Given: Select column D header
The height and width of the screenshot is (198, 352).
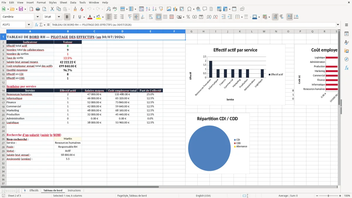Looking at the screenshot, I should coord(122,31).
